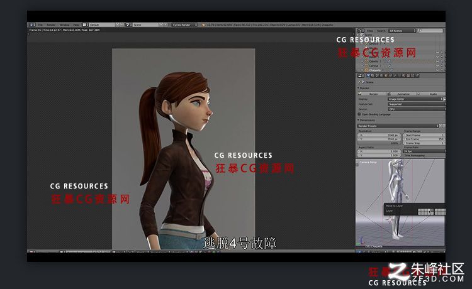Click the Audio button
The image size is (472, 289).
tap(431, 94)
